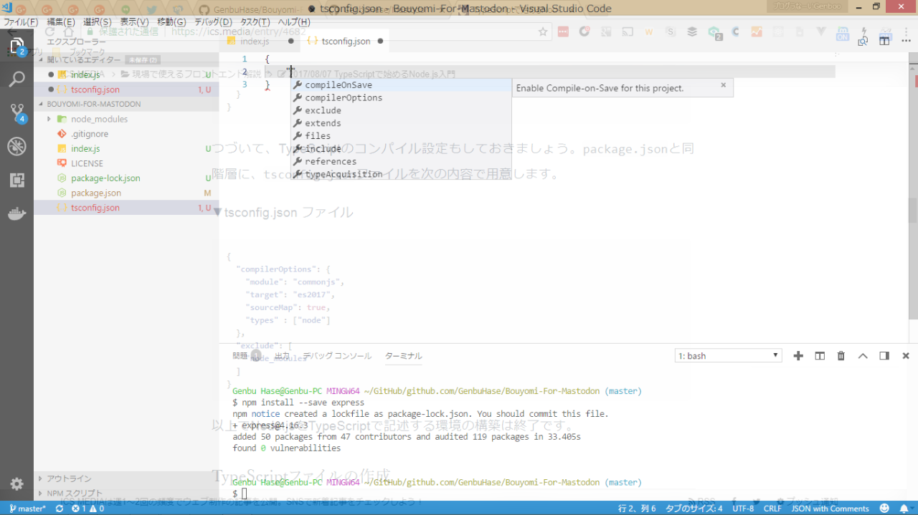Open the terminal selector '1: bash' dropdown
Screen dimensions: 918x515
point(728,356)
